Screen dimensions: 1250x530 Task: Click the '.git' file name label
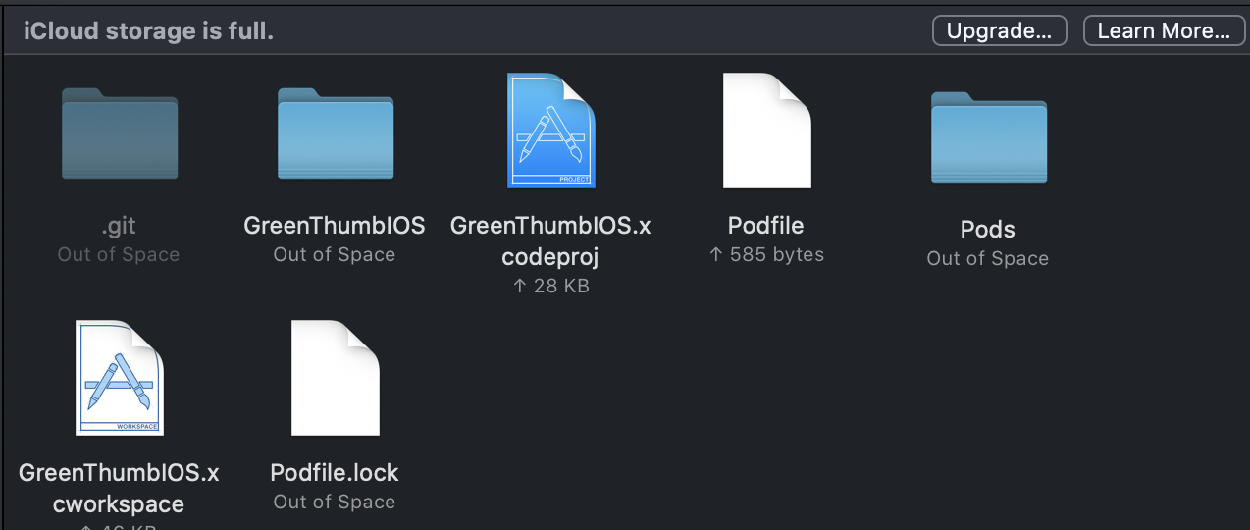(x=119, y=226)
